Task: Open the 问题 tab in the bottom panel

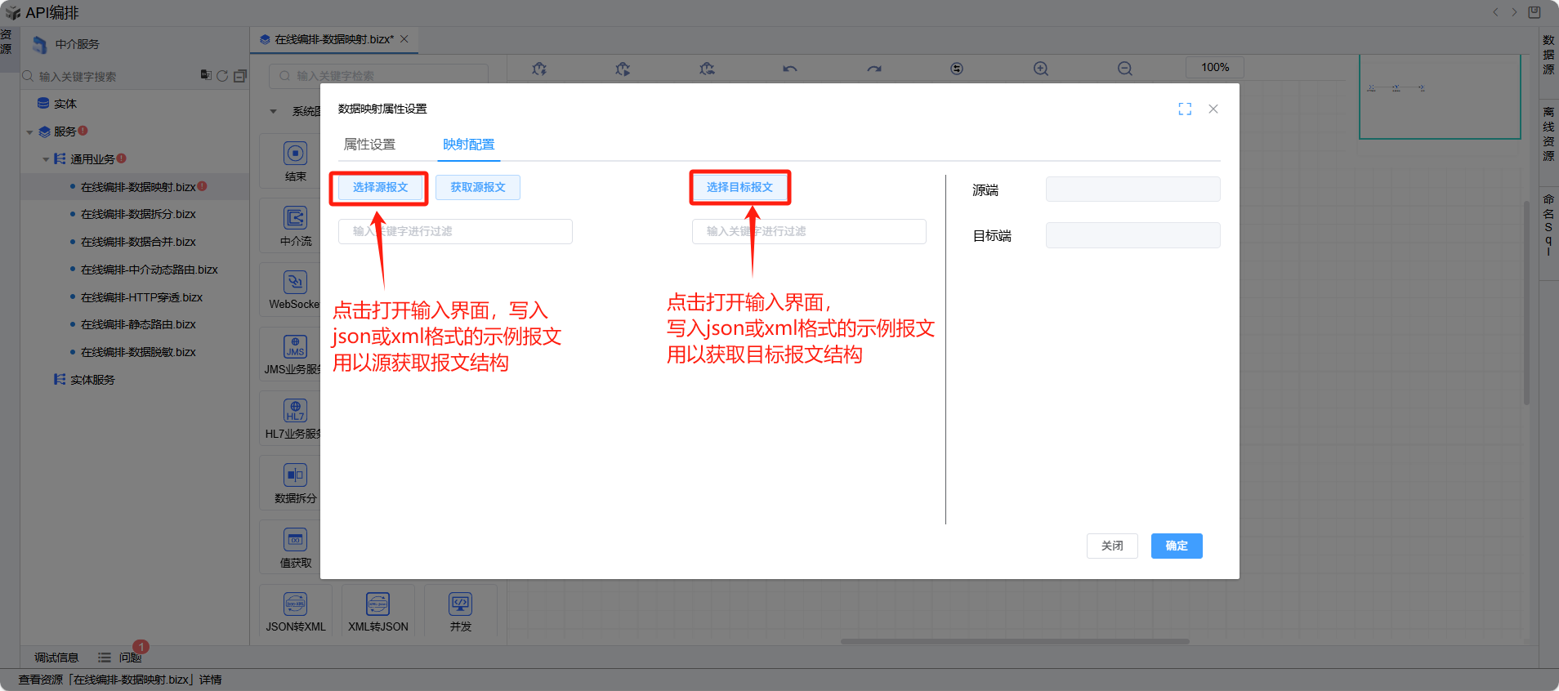Action: click(x=129, y=658)
